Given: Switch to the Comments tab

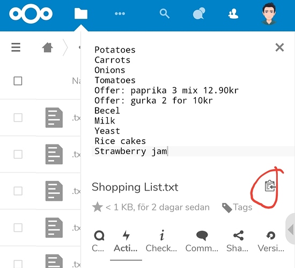Looking at the screenshot, I should 202,242.
